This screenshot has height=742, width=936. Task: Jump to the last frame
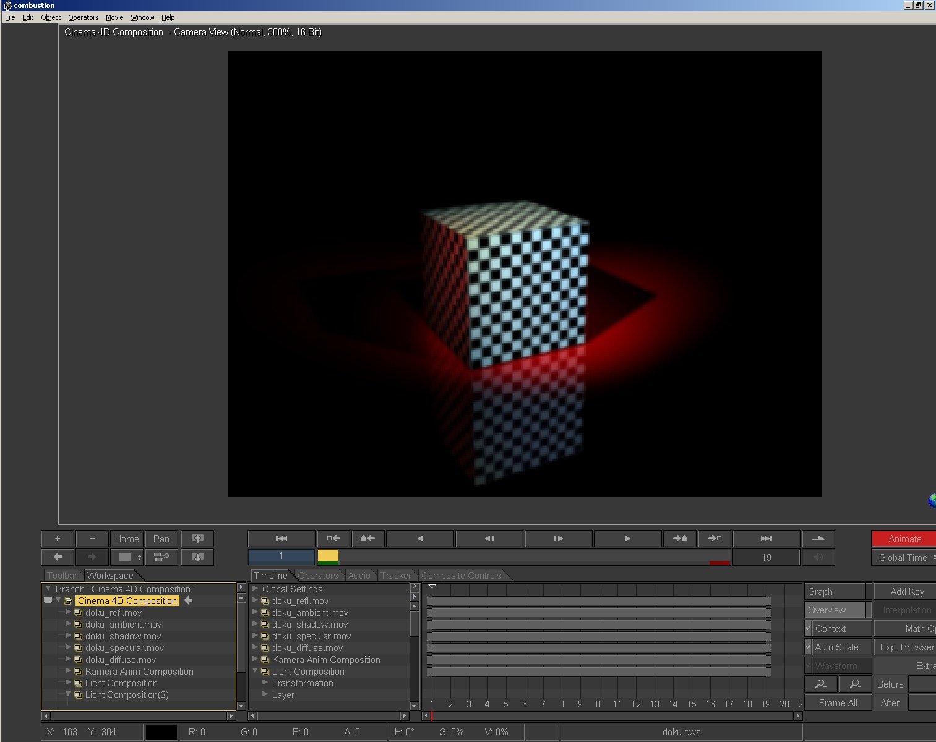tap(766, 539)
